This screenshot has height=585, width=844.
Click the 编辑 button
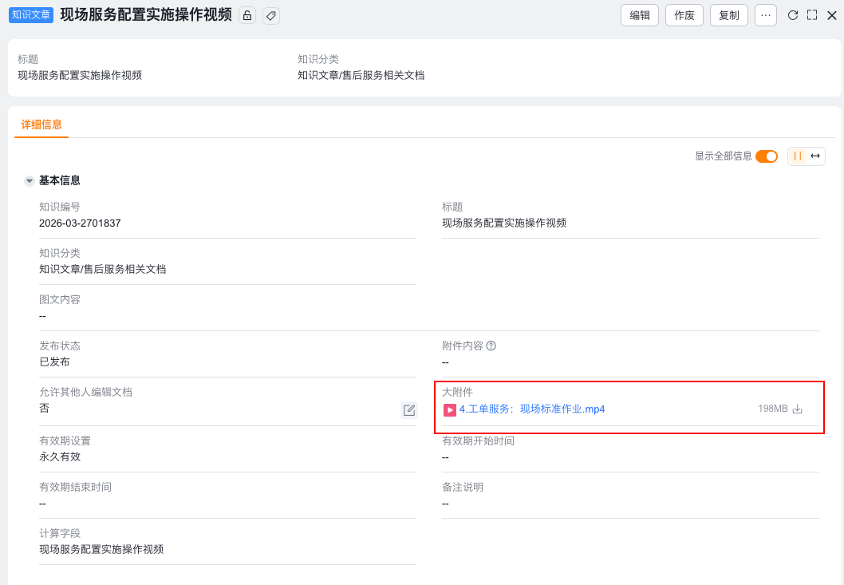click(640, 15)
